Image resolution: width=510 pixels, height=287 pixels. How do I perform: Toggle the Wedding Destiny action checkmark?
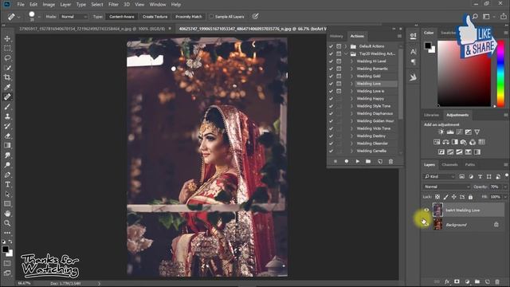(x=331, y=136)
